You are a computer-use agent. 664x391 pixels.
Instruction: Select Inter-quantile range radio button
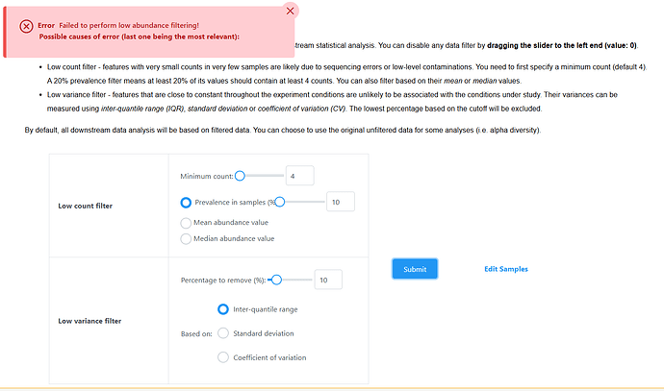pyautogui.click(x=223, y=309)
